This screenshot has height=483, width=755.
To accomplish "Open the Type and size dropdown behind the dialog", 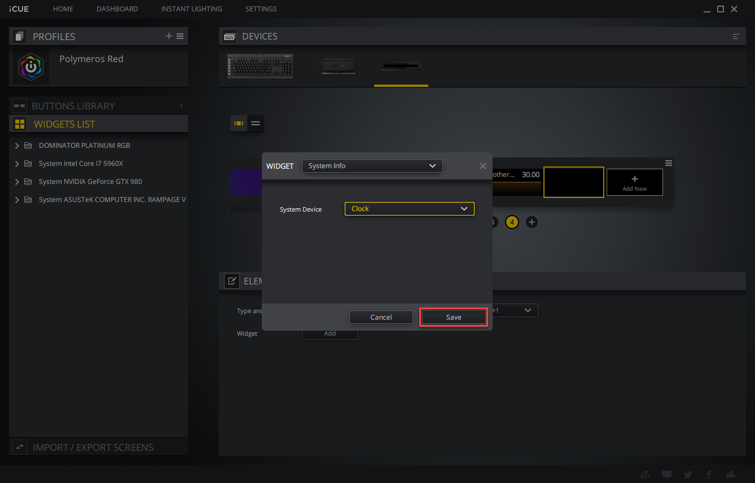I will [515, 310].
